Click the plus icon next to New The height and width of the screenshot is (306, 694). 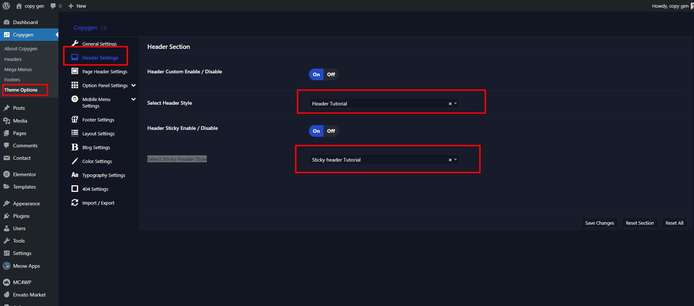[x=71, y=6]
